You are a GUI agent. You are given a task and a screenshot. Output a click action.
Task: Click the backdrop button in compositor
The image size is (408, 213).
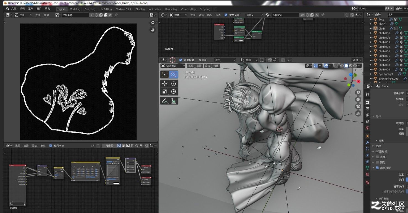(109, 146)
